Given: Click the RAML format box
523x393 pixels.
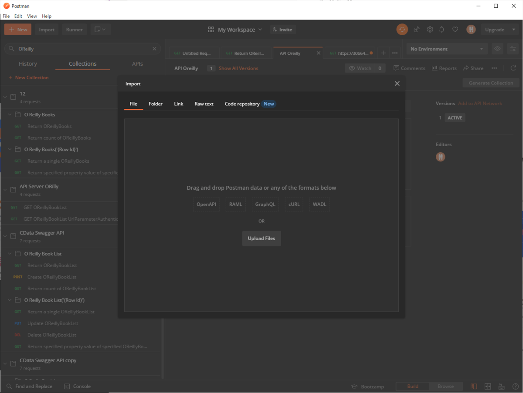Looking at the screenshot, I should pos(235,204).
